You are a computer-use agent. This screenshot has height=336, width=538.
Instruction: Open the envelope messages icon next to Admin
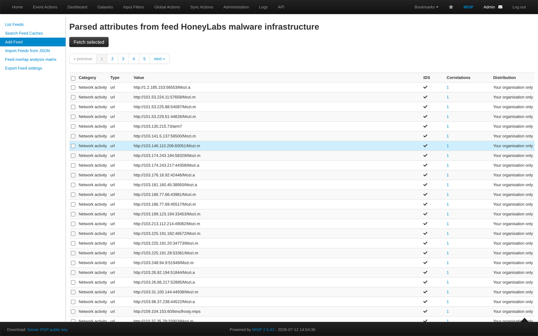click(x=500, y=7)
